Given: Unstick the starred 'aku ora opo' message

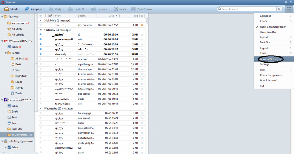Looking at the screenshot, I should point(142,25).
